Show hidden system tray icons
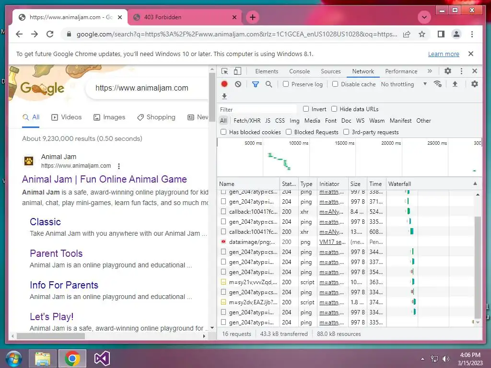The image size is (491, 368). [423, 359]
